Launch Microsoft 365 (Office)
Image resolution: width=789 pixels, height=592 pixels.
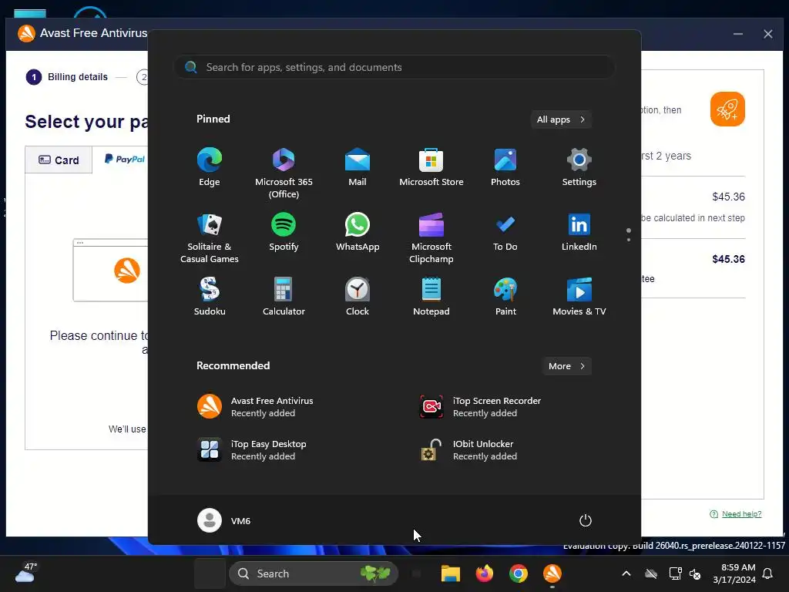tap(284, 173)
